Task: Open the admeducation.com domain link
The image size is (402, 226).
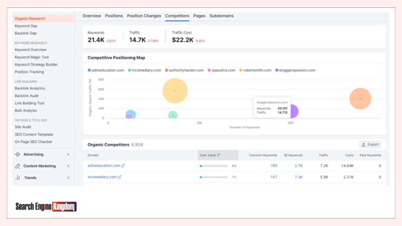Action: point(104,166)
